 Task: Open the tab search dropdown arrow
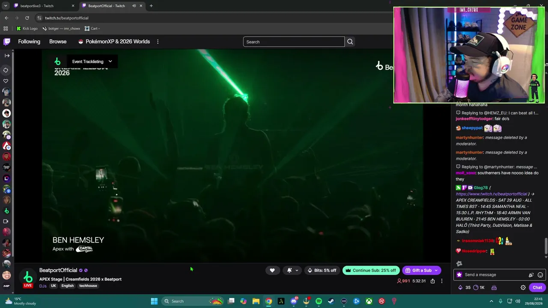tap(6, 6)
